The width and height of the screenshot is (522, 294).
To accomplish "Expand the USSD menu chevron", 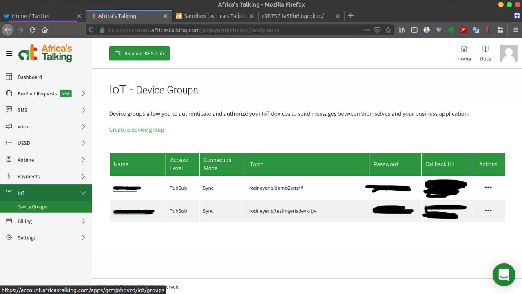I will click(83, 143).
